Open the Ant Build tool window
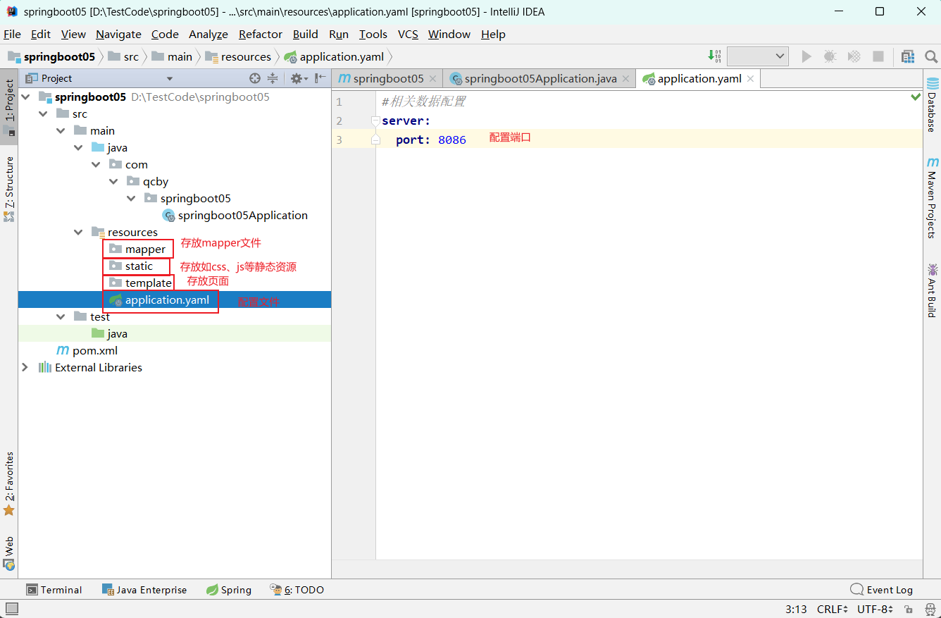941x618 pixels. point(932,290)
